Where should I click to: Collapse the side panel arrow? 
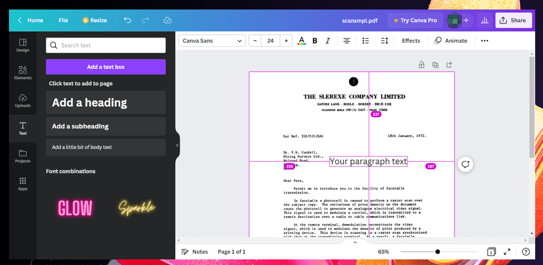[x=177, y=146]
